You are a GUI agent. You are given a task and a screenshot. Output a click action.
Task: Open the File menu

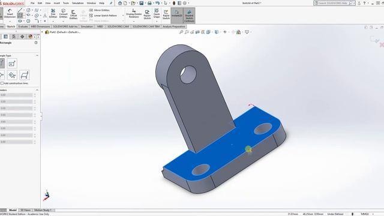[x=32, y=3]
